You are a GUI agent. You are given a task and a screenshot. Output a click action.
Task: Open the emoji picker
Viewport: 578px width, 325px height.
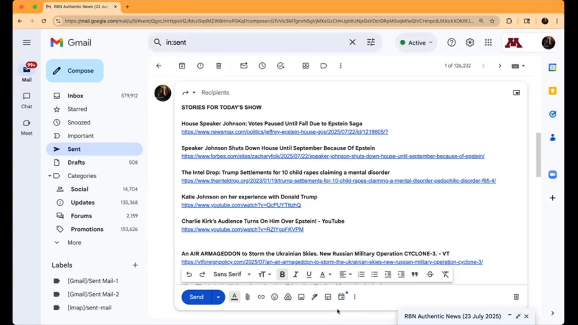275,297
